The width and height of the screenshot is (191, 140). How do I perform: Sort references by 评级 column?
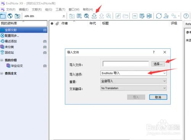tap(174, 23)
